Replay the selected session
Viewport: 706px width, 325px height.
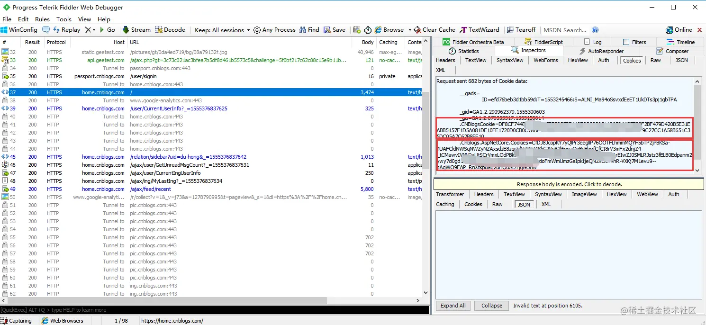(x=66, y=30)
